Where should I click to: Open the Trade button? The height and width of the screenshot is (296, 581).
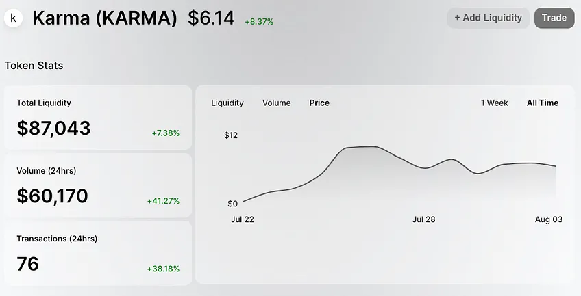[554, 18]
